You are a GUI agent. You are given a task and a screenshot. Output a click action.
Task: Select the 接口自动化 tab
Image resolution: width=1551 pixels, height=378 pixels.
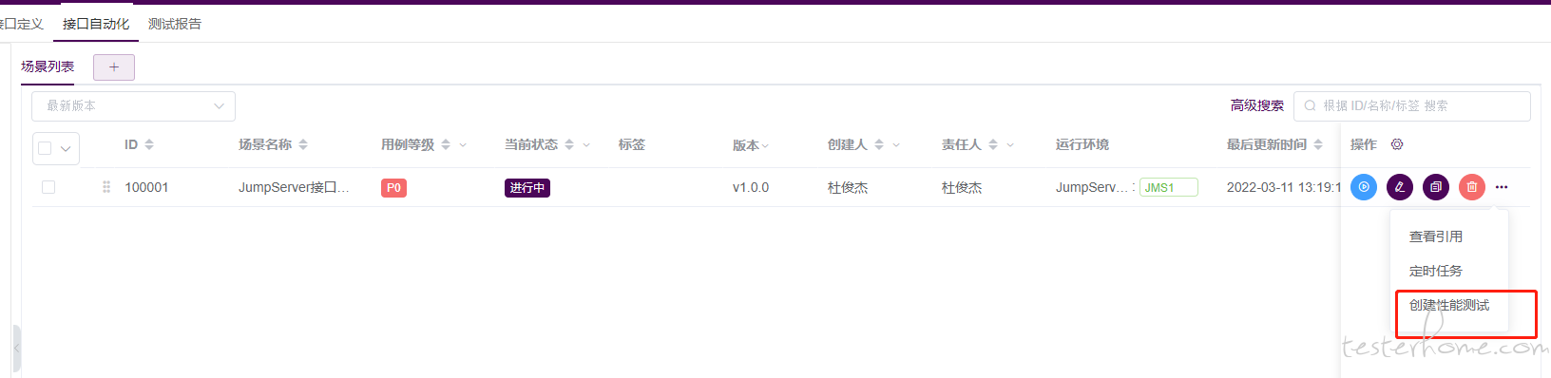click(96, 24)
